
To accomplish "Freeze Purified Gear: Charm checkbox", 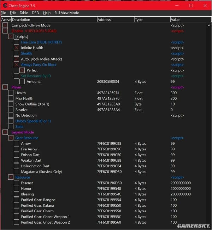I will 16,211.
